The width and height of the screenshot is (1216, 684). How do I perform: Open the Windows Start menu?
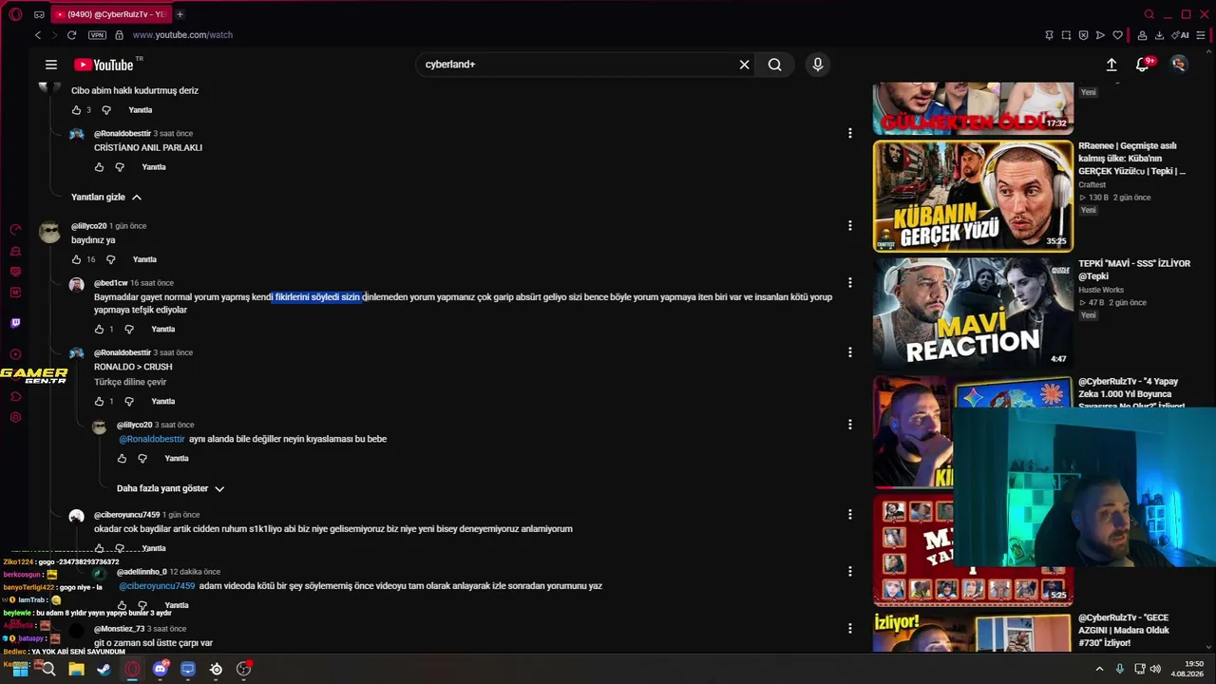point(20,669)
